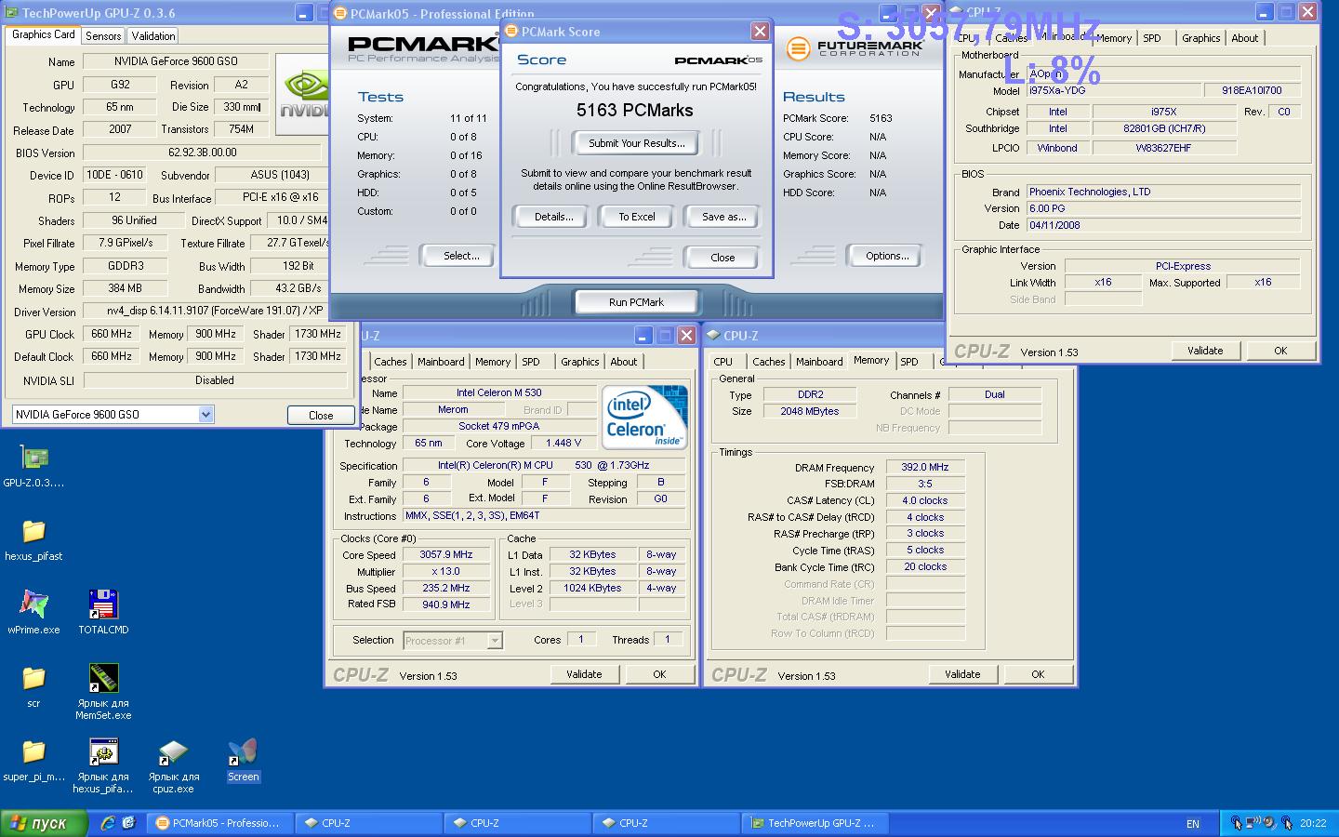Click the Phoenix Technologies BIOS brand field
1339x837 pixels.
pos(1162,192)
